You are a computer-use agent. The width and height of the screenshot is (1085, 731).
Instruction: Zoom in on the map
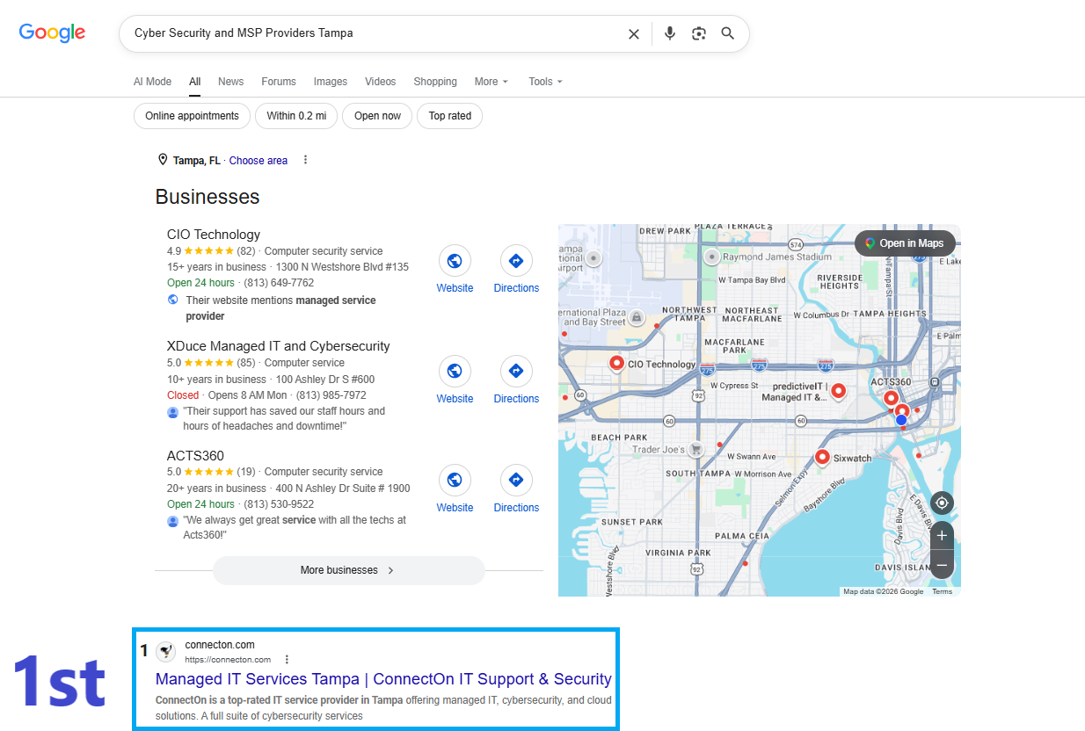[x=942, y=536]
